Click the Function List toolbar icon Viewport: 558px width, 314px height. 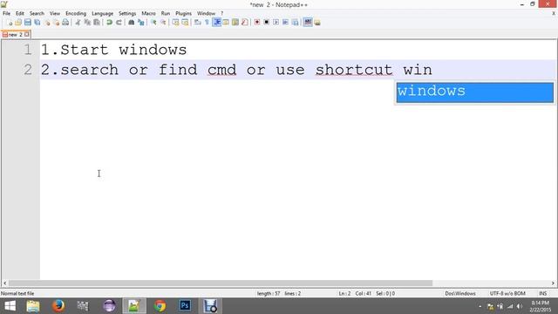[x=244, y=23]
